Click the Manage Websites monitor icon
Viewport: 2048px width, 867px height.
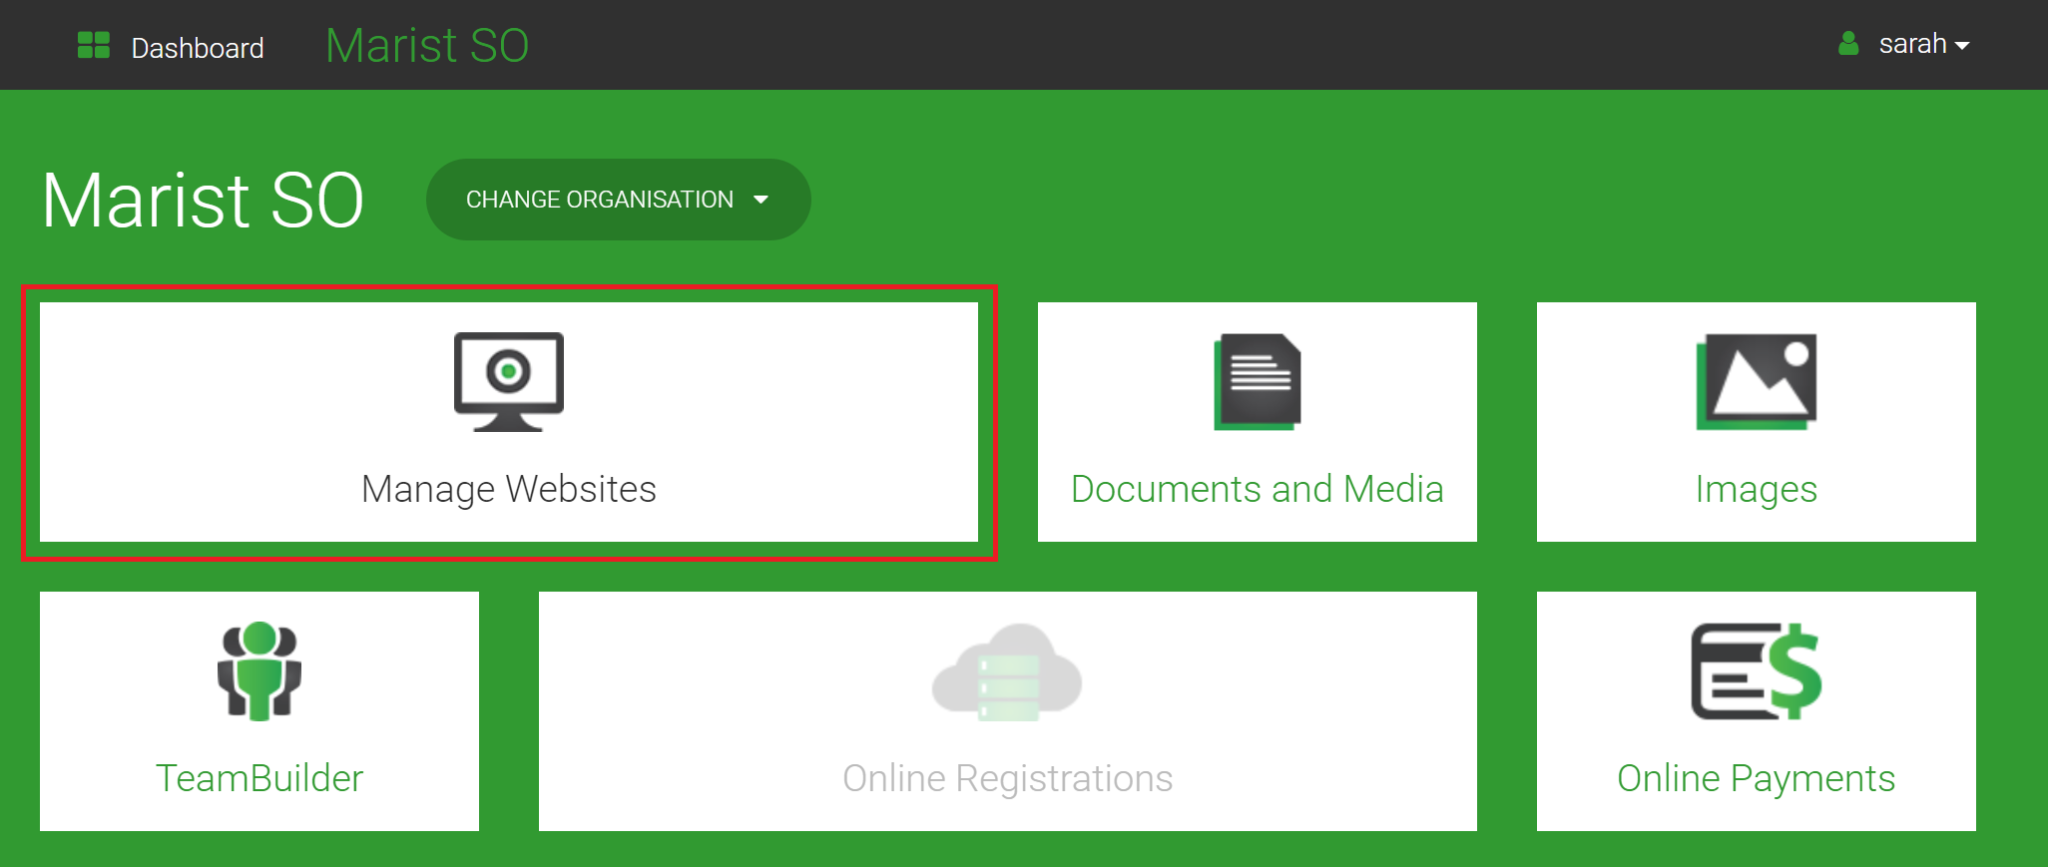click(509, 381)
